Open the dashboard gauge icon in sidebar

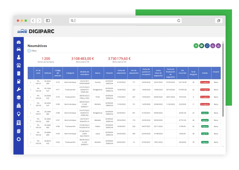[x=19, y=42]
